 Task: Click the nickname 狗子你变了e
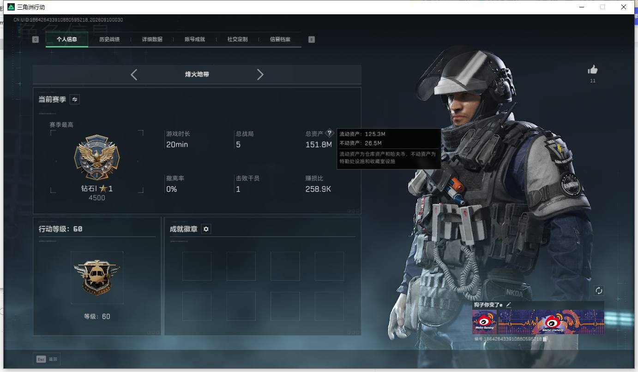(x=488, y=305)
